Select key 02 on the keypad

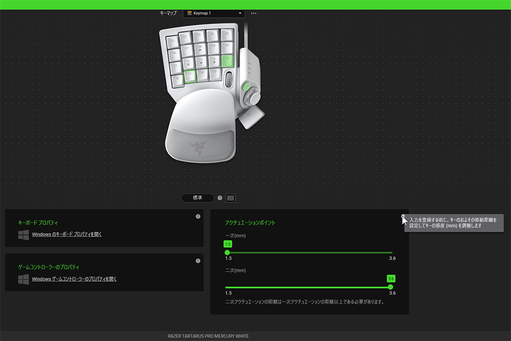click(185, 38)
